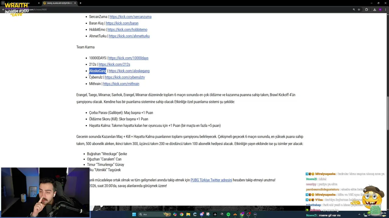Click the Çorba Parası (Galibiyet) scoring line
Viewport: 389px width, 218px height.
click(121, 113)
